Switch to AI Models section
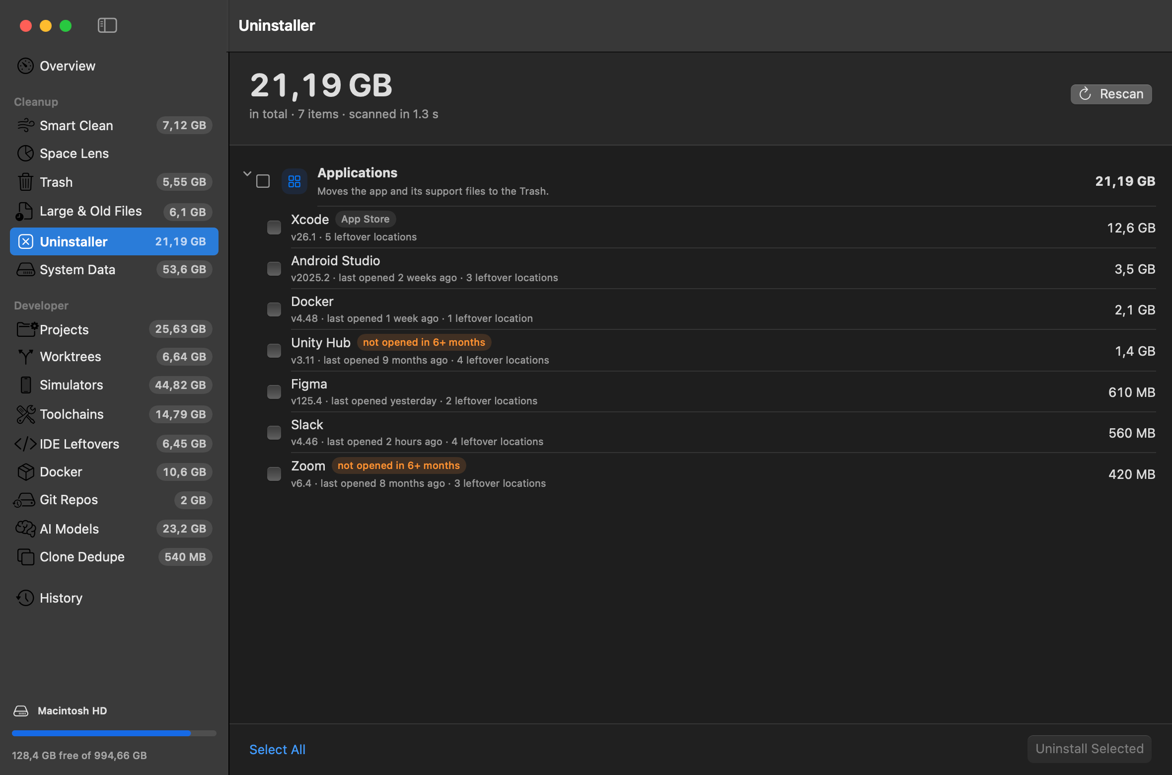 tap(114, 529)
